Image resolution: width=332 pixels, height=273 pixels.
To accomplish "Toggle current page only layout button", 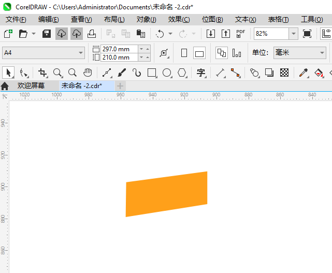I will pos(237,53).
